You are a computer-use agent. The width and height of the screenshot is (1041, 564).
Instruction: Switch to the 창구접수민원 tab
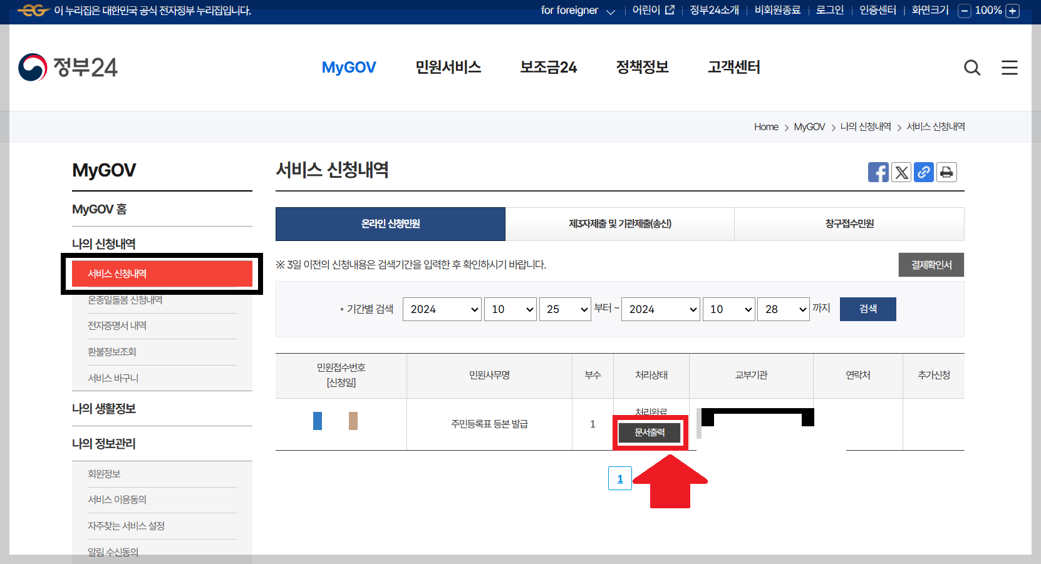tap(849, 224)
